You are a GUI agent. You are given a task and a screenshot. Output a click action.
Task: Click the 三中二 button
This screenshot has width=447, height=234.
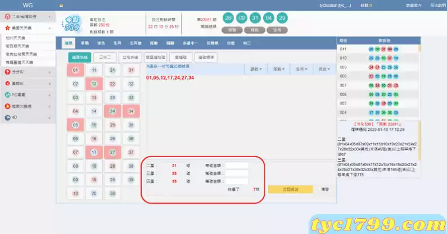pos(105,57)
